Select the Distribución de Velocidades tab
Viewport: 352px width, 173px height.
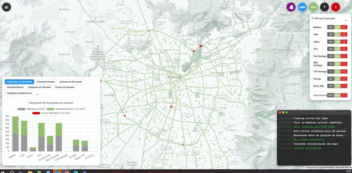[x=19, y=82]
